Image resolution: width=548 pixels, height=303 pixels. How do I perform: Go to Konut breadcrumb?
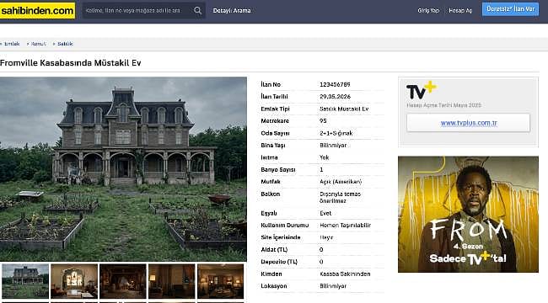point(38,44)
